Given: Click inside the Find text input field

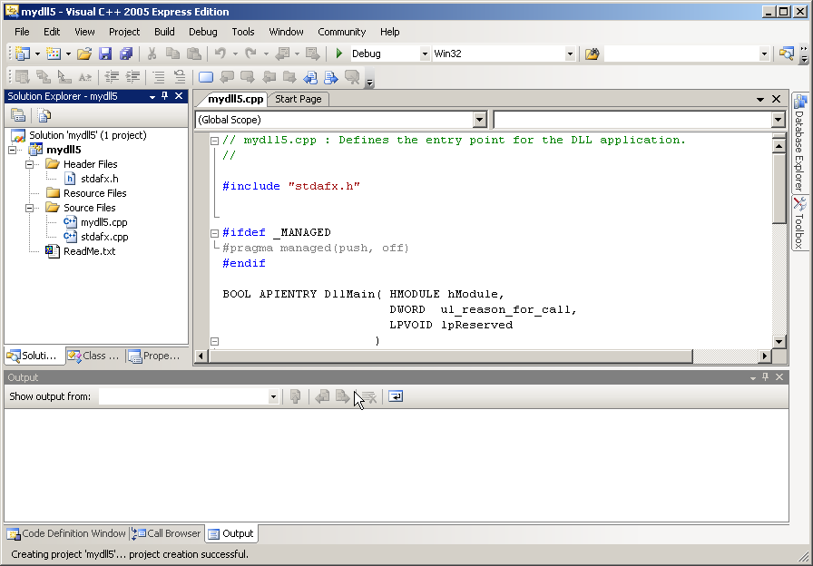Looking at the screenshot, I should [681, 54].
